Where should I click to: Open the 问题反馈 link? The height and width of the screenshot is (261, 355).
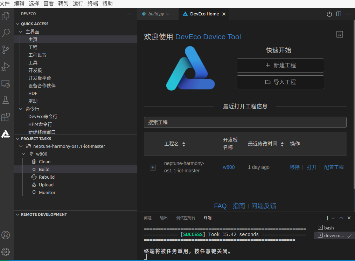click(264, 206)
